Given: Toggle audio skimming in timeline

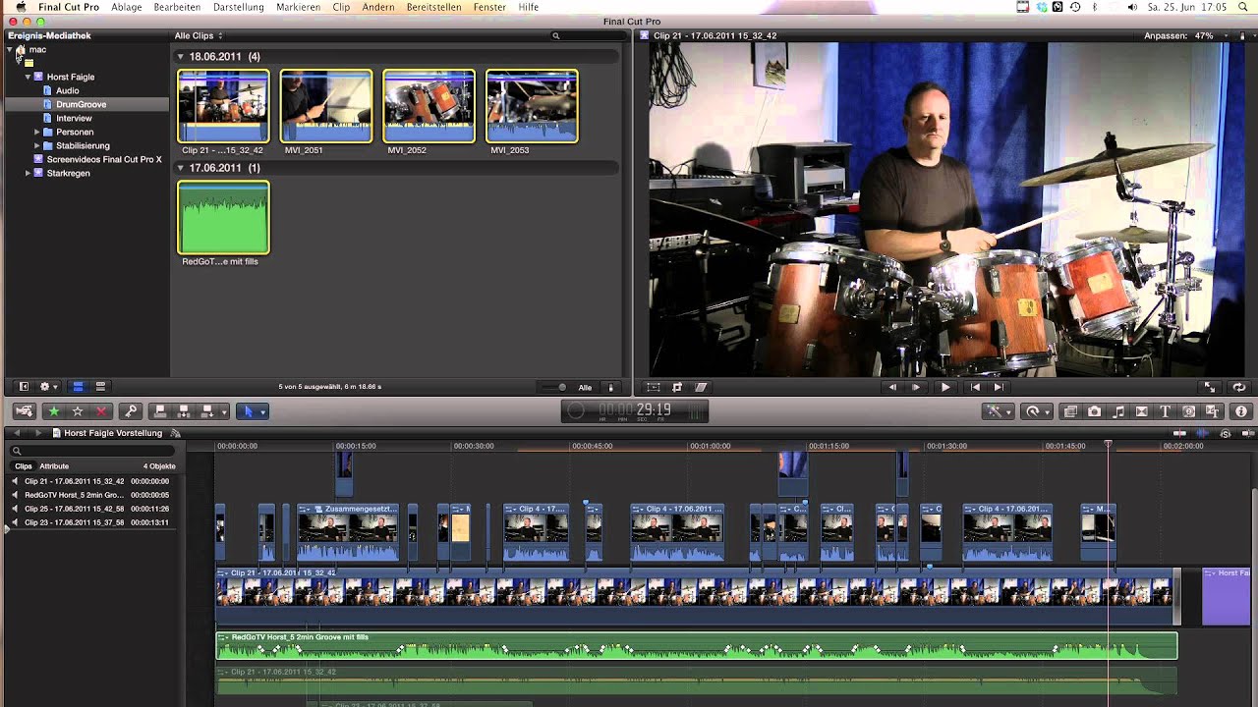Looking at the screenshot, I should tap(1202, 433).
